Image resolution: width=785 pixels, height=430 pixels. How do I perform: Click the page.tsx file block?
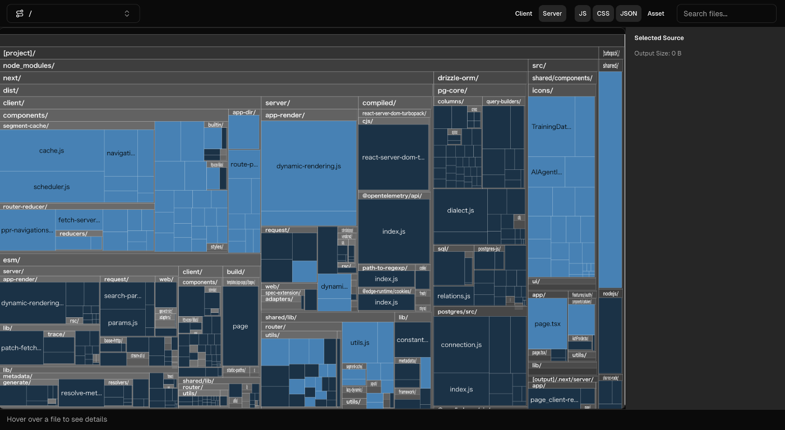coord(548,323)
